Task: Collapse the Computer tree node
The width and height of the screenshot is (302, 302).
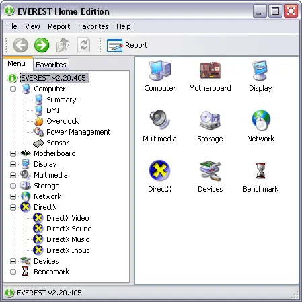Action: coord(13,89)
